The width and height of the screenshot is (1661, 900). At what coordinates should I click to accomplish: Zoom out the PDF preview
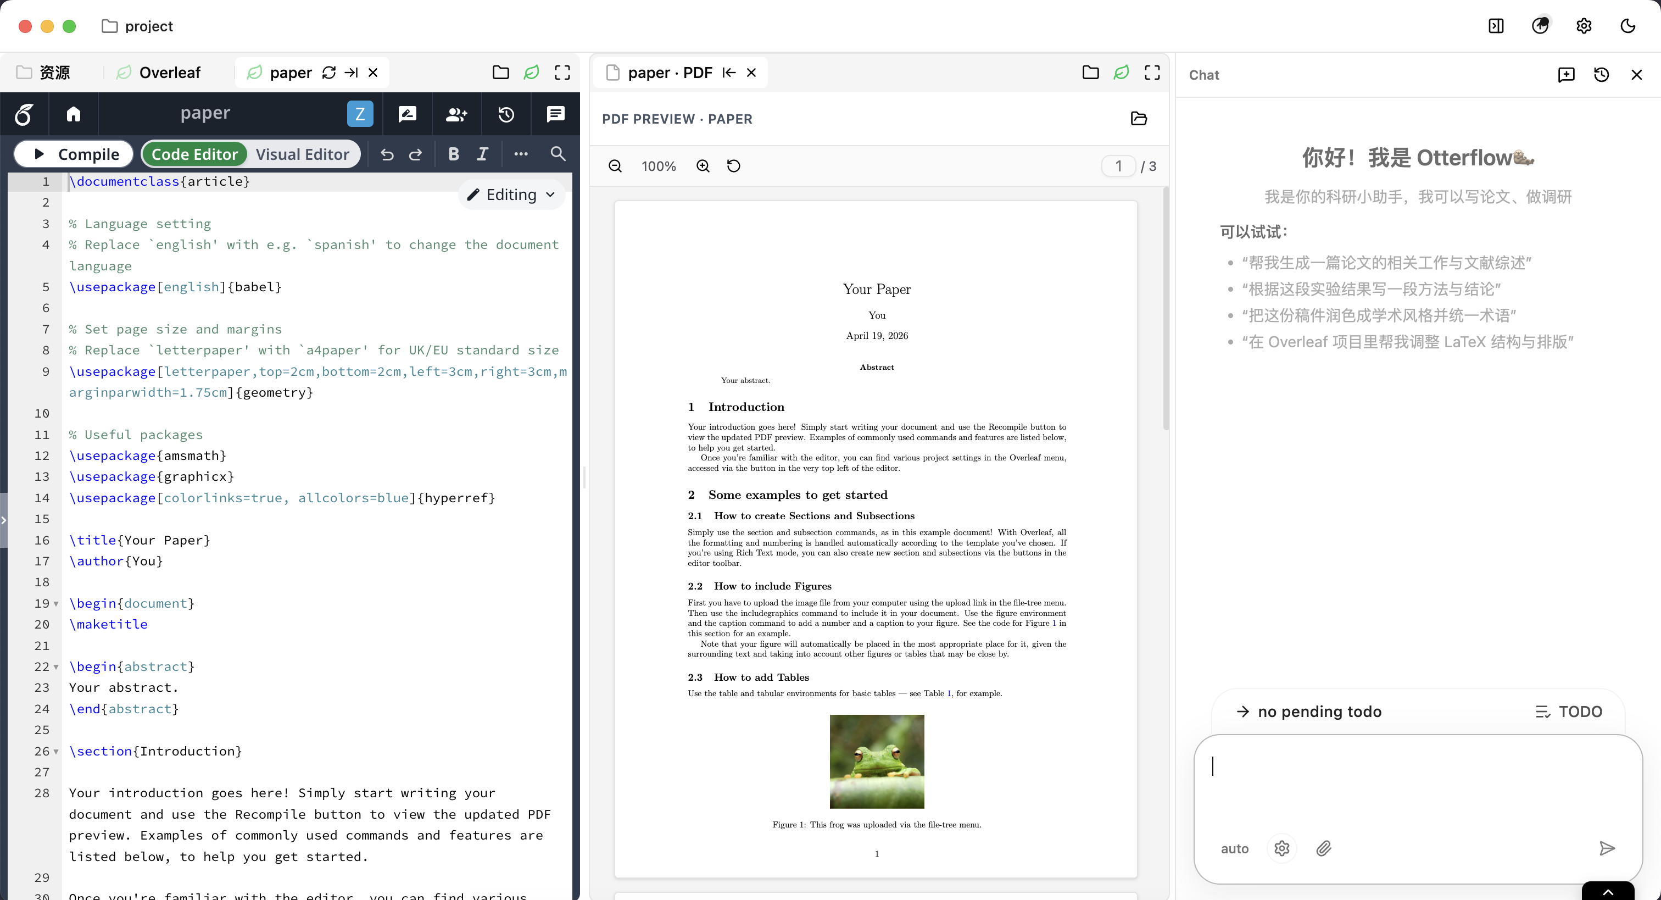pyautogui.click(x=615, y=166)
